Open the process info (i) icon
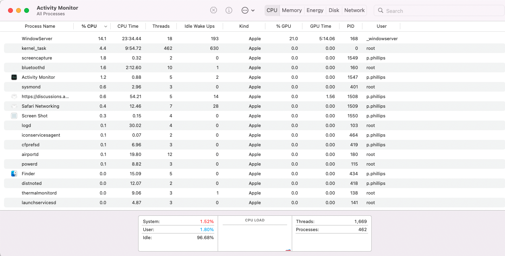Image resolution: width=505 pixels, height=256 pixels. (229, 10)
